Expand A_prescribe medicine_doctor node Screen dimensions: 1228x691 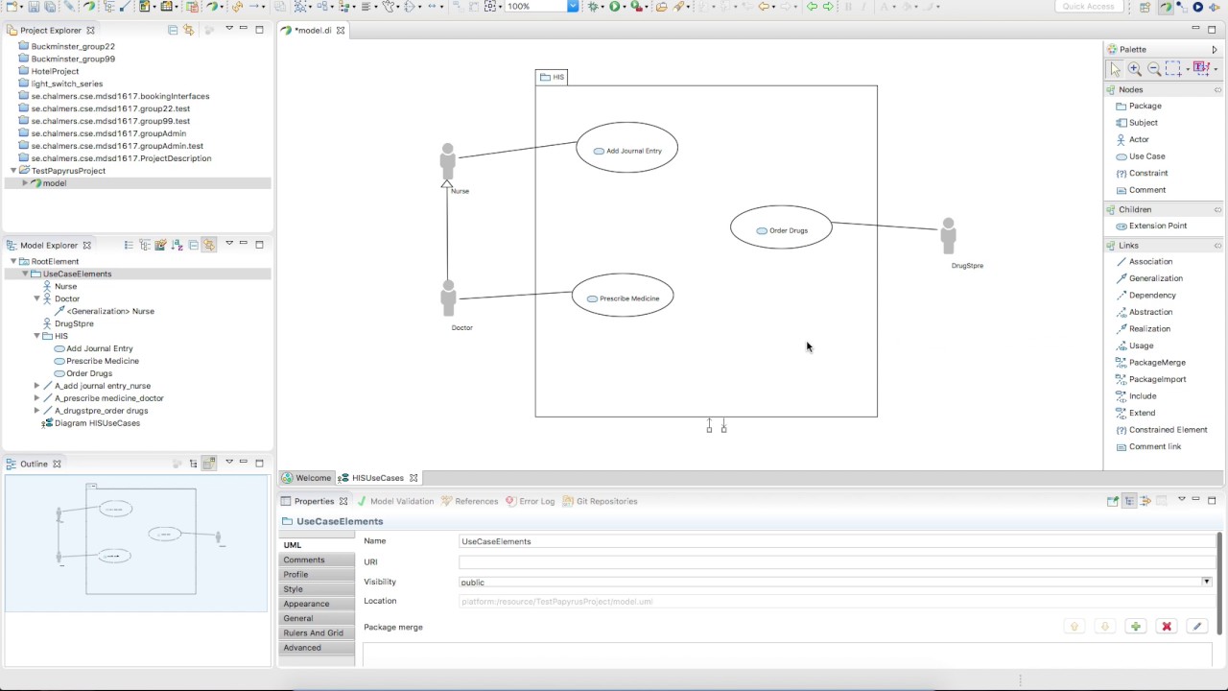(x=36, y=398)
